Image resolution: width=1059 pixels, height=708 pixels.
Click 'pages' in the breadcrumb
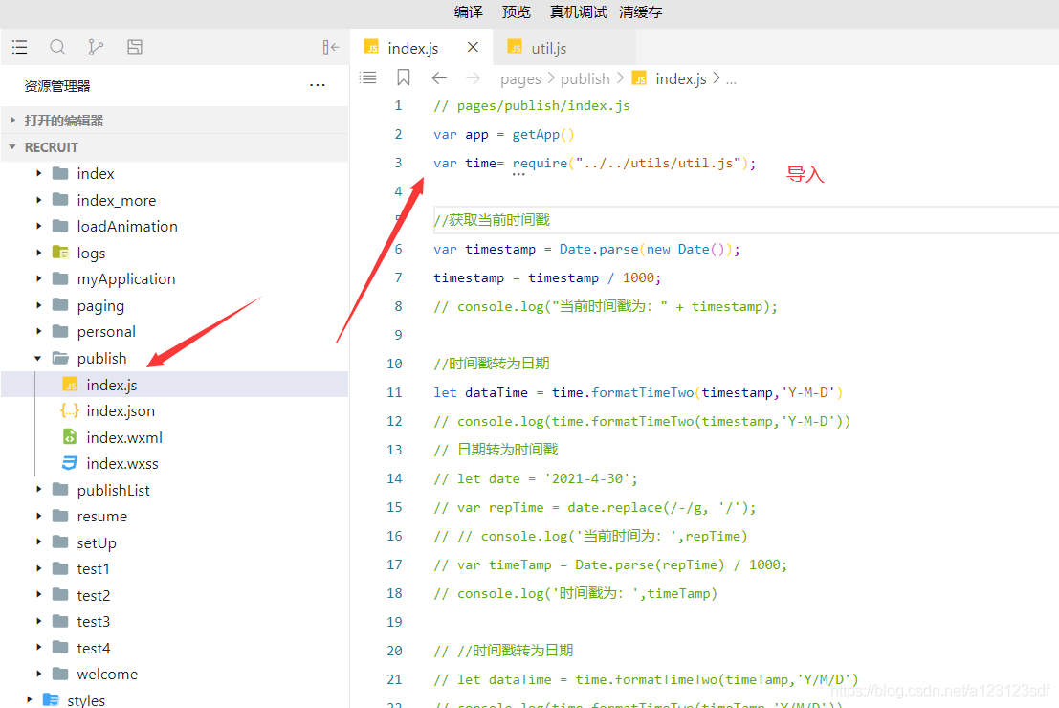click(520, 79)
